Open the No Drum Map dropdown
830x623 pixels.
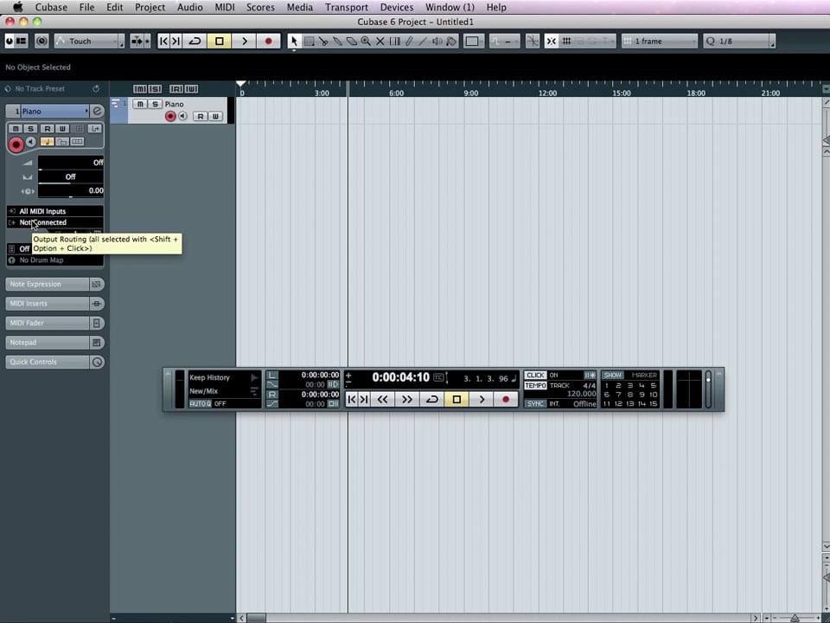pyautogui.click(x=55, y=260)
